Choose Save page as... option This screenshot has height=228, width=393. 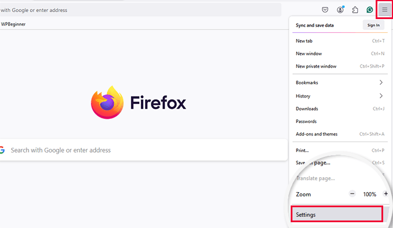point(340,163)
